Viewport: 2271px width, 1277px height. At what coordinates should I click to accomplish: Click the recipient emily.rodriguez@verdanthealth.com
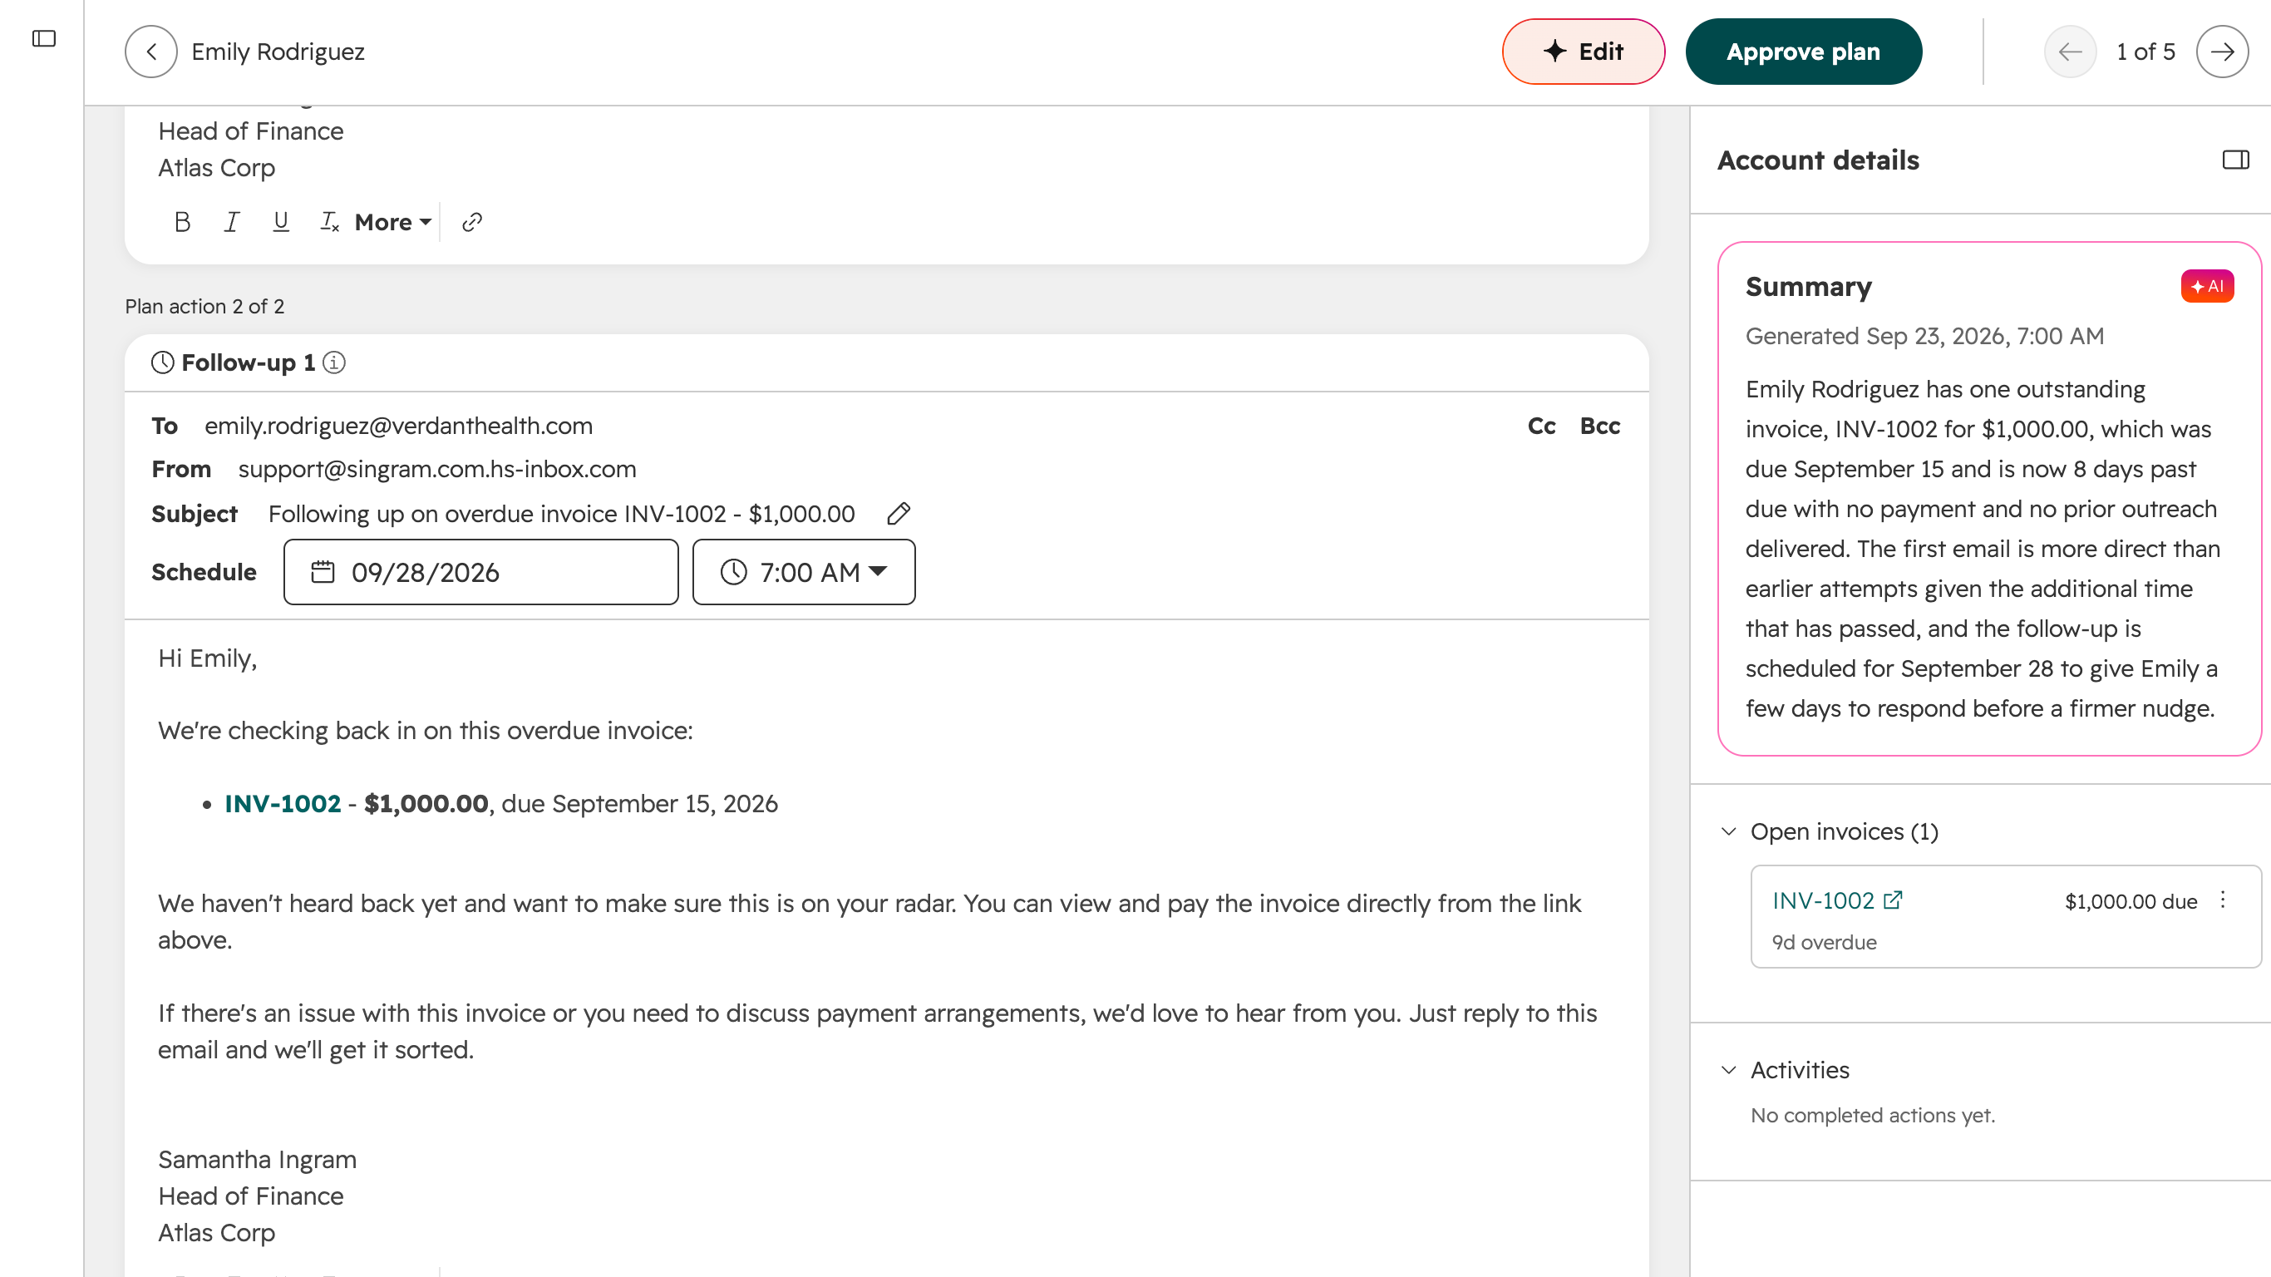coord(398,426)
